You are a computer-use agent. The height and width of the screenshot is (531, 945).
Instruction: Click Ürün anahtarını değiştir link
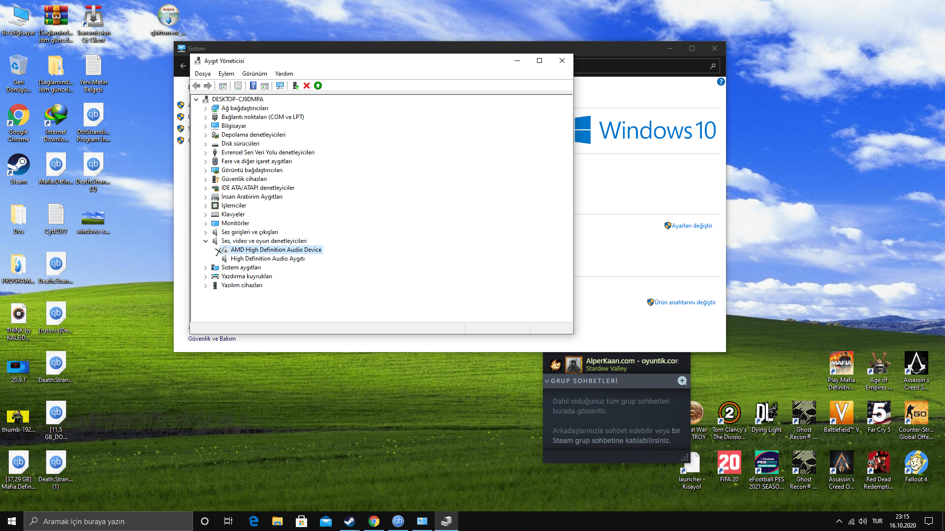point(685,302)
